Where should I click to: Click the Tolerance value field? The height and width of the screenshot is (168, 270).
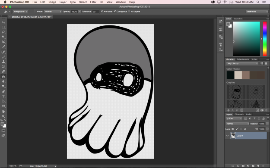[x=95, y=12]
